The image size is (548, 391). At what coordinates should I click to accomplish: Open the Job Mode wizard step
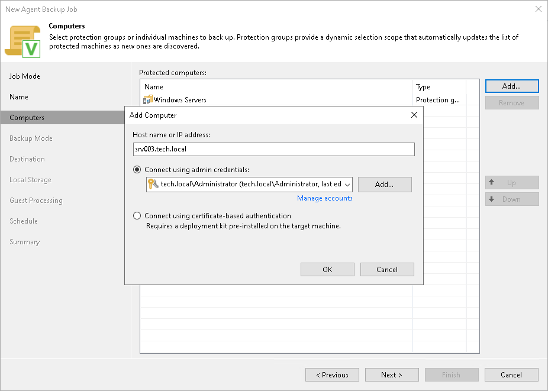tap(25, 76)
